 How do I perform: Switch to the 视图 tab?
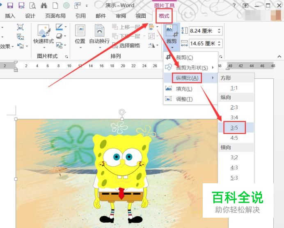pos(141,16)
